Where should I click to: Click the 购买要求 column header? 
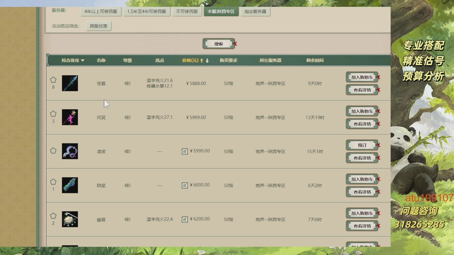point(228,61)
